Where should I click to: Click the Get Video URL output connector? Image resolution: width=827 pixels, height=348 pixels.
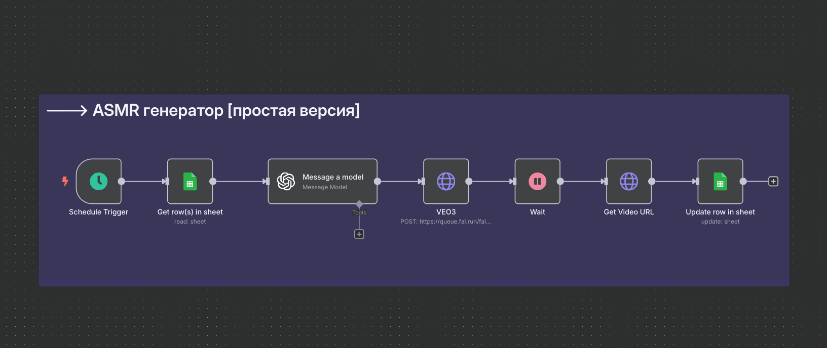652,181
